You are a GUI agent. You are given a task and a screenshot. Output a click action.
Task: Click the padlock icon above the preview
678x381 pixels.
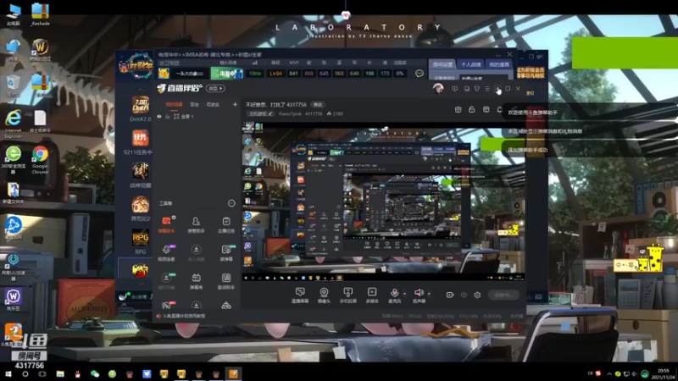tap(472, 110)
